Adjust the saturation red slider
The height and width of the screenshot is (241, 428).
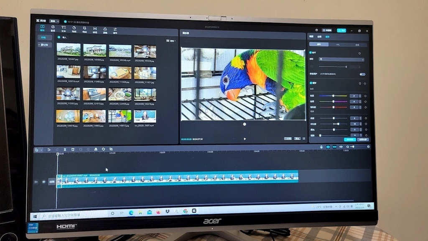pyautogui.click(x=333, y=107)
